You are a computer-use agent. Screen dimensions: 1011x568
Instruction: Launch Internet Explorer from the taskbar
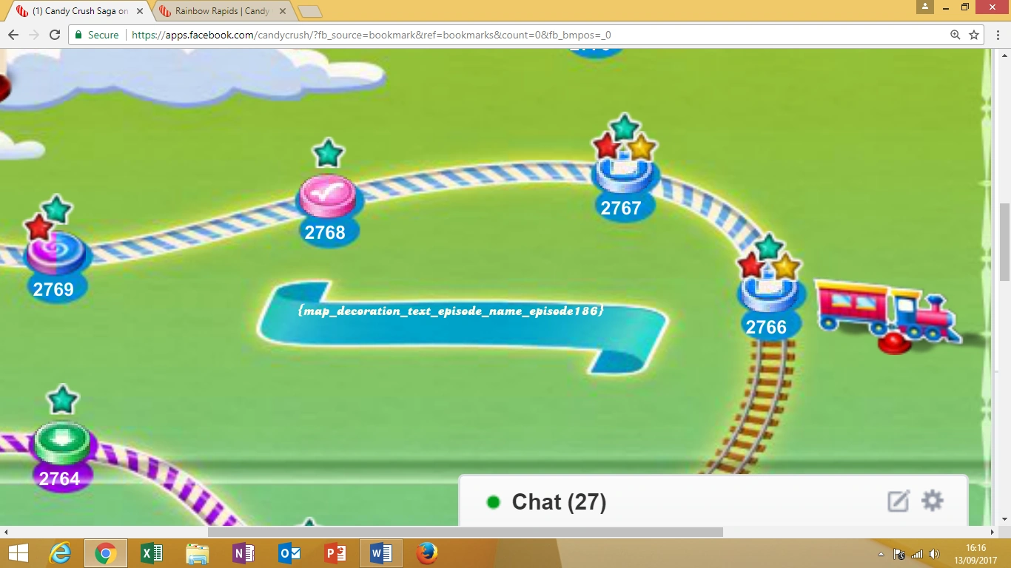click(x=61, y=553)
